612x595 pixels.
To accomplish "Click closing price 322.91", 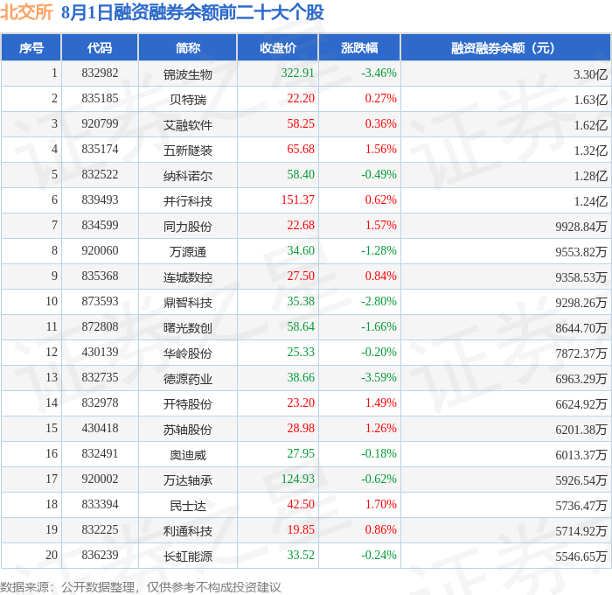I will 298,73.
